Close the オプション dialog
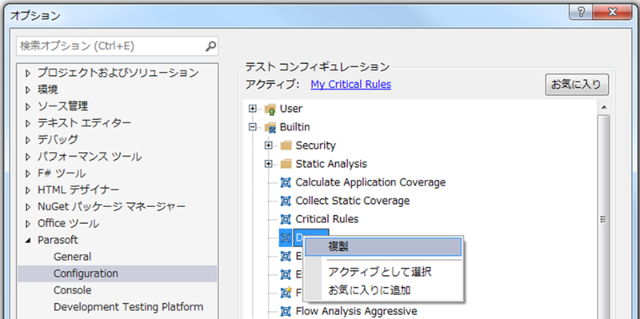The width and height of the screenshot is (640, 319). (613, 13)
